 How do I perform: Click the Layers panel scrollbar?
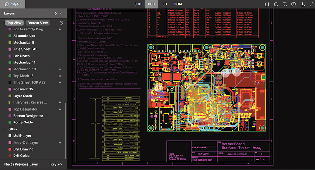[x=66, y=130]
